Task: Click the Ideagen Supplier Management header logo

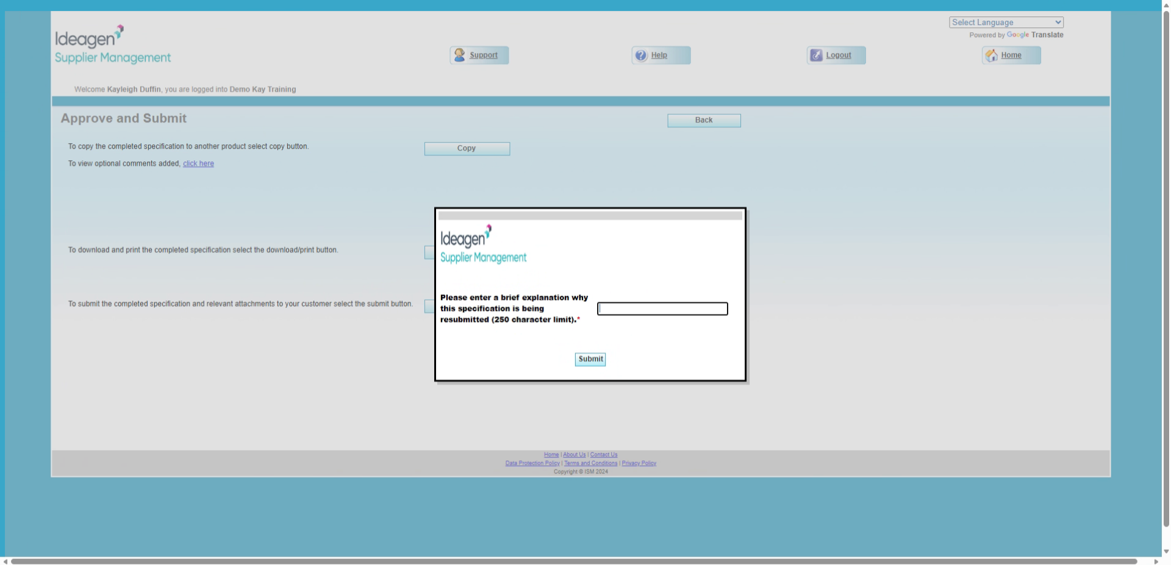Action: point(113,44)
